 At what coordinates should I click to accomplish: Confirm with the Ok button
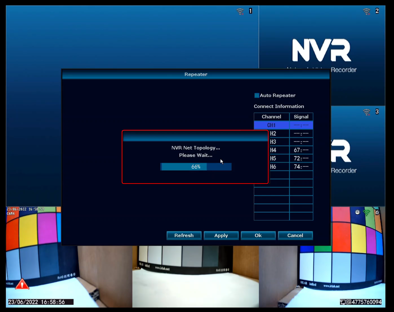click(x=258, y=235)
